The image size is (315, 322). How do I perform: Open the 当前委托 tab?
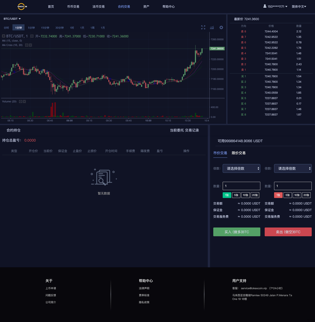tap(177, 130)
